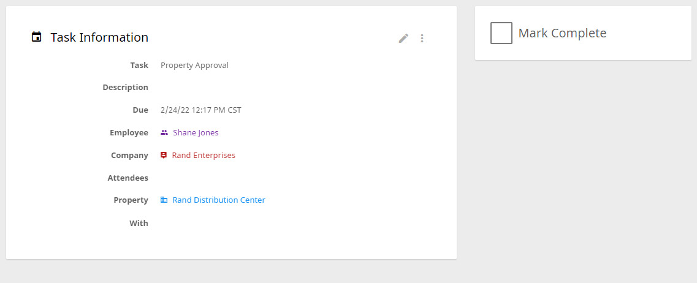Click the Mark Complete label text
697x283 pixels.
pyautogui.click(x=562, y=33)
